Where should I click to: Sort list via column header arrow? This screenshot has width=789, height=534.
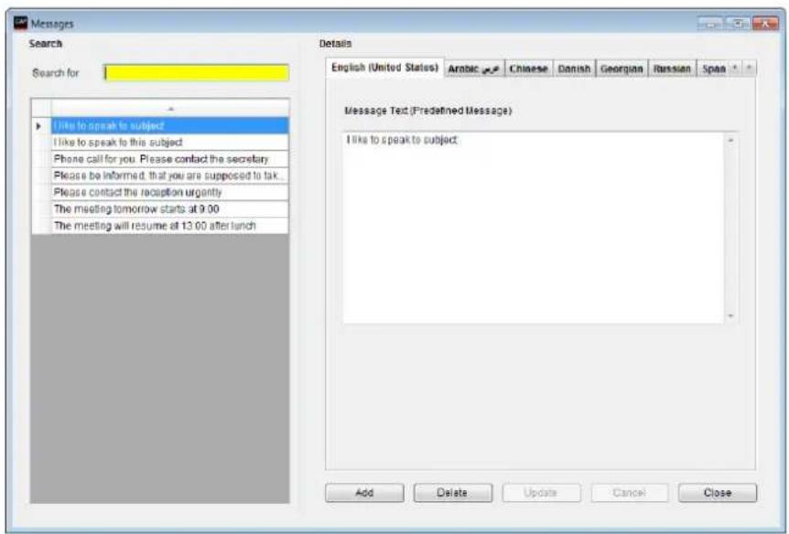coord(170,108)
